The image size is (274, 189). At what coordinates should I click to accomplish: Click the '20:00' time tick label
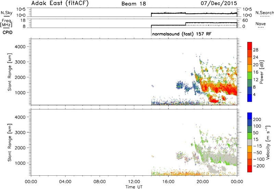point(203,182)
